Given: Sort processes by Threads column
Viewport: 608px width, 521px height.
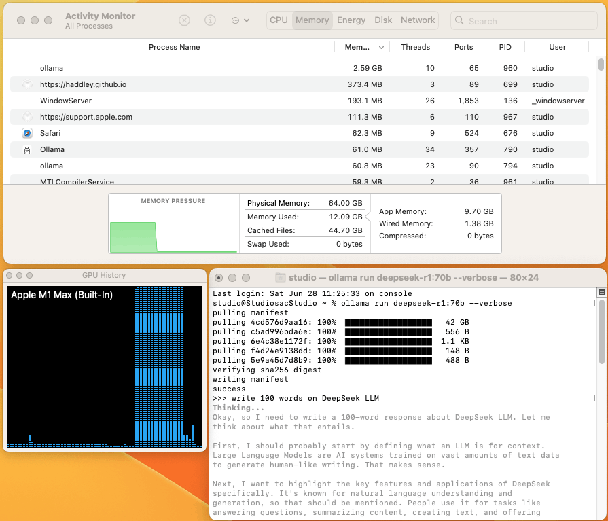Looking at the screenshot, I should pyautogui.click(x=415, y=48).
